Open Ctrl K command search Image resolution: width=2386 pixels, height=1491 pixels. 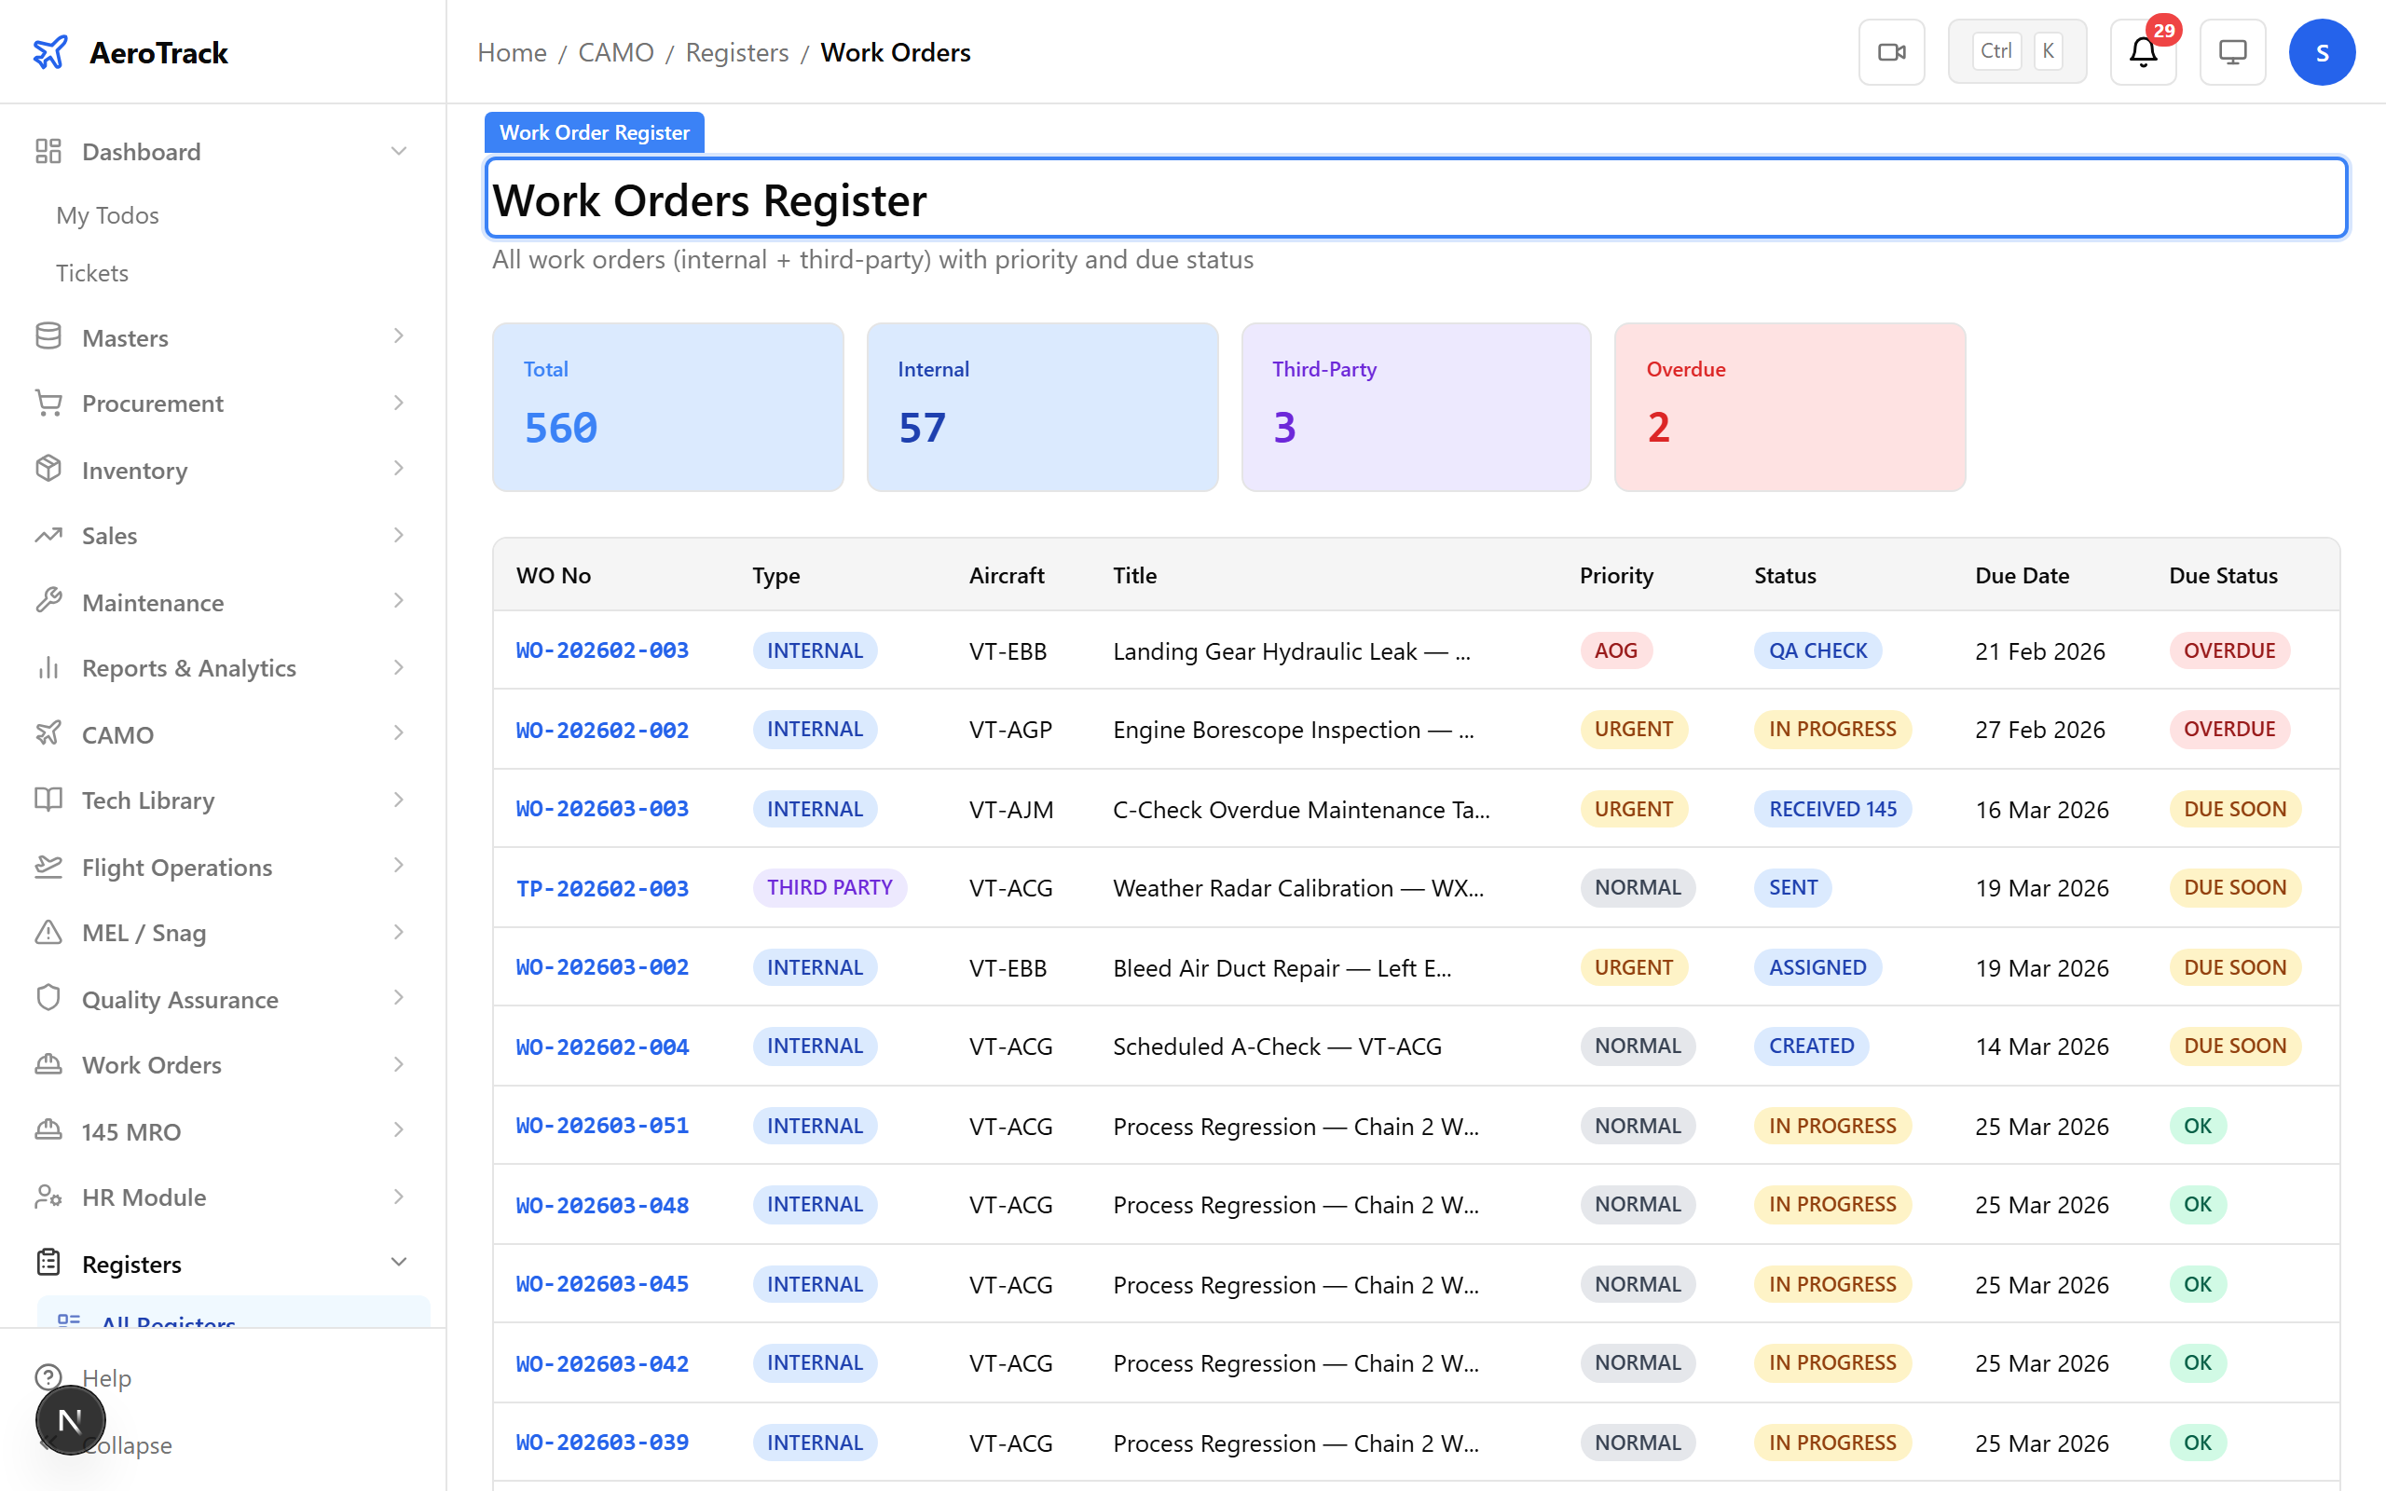(x=2016, y=52)
